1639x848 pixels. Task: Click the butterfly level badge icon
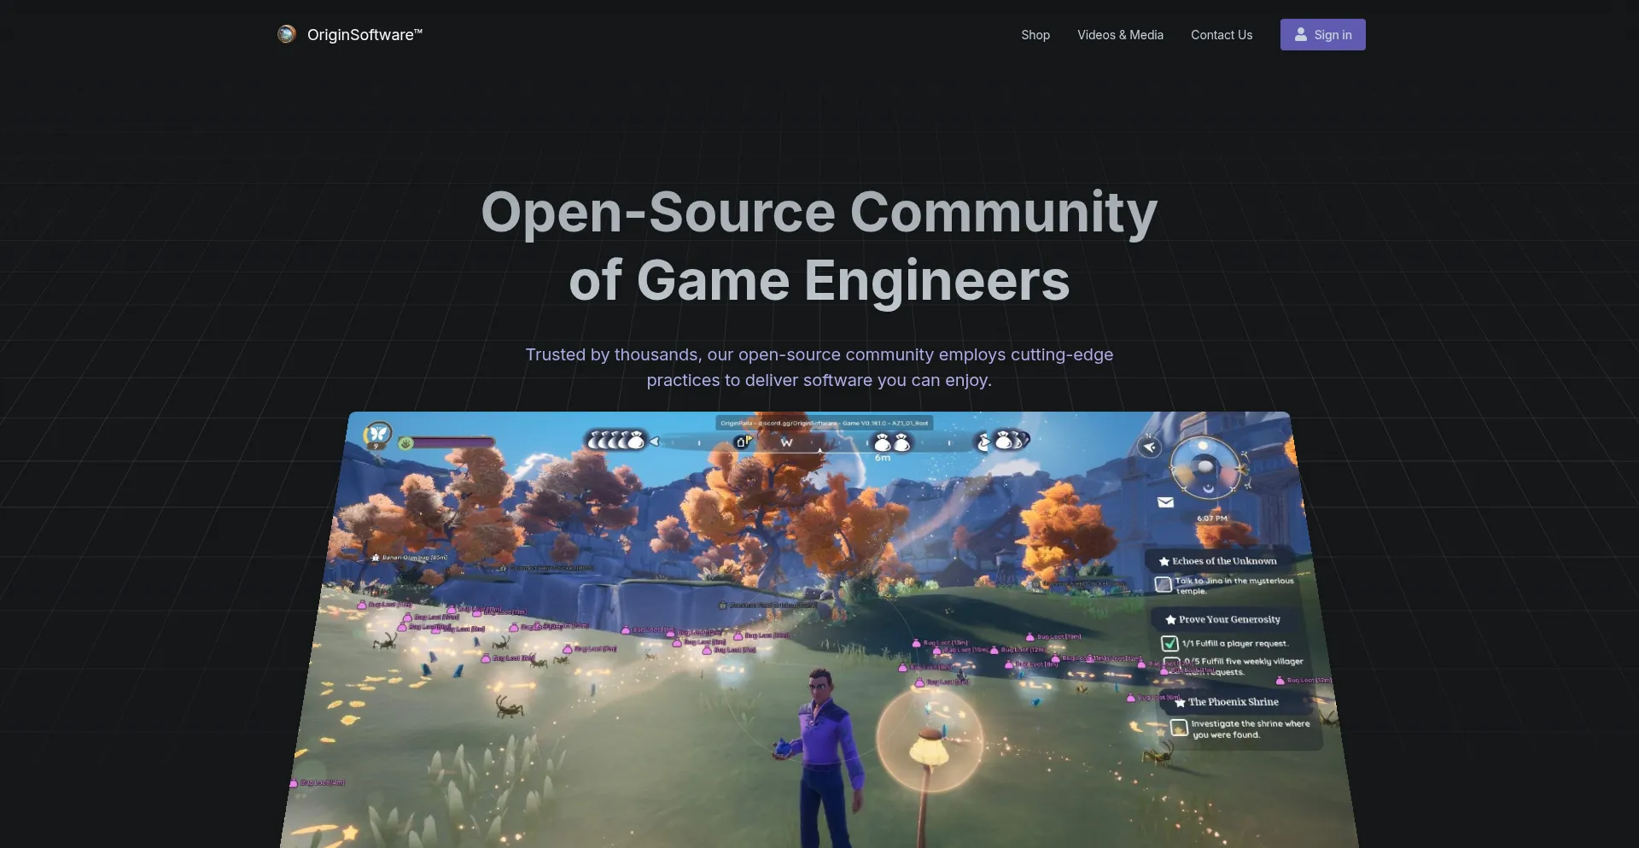(x=377, y=435)
